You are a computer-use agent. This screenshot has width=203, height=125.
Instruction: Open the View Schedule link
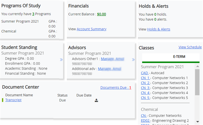(190, 47)
